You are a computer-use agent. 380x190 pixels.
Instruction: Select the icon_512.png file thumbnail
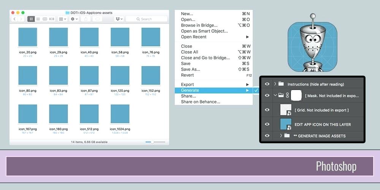(89, 114)
